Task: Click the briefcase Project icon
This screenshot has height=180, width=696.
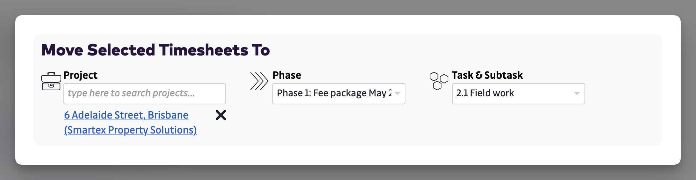Action: pos(51,81)
